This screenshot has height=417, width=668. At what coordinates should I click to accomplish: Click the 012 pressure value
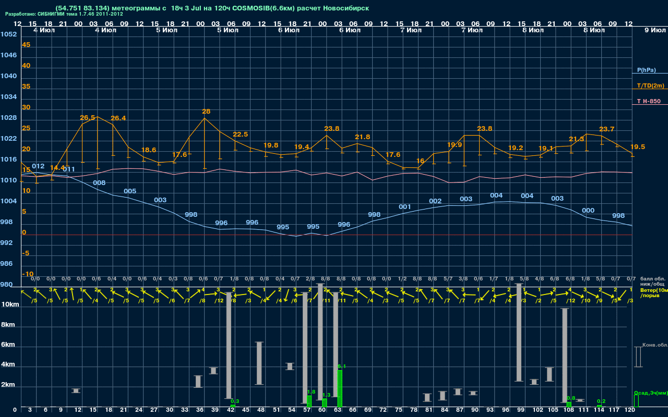pos(38,166)
